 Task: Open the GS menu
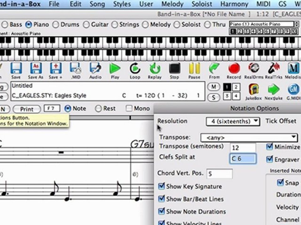[x=283, y=4]
